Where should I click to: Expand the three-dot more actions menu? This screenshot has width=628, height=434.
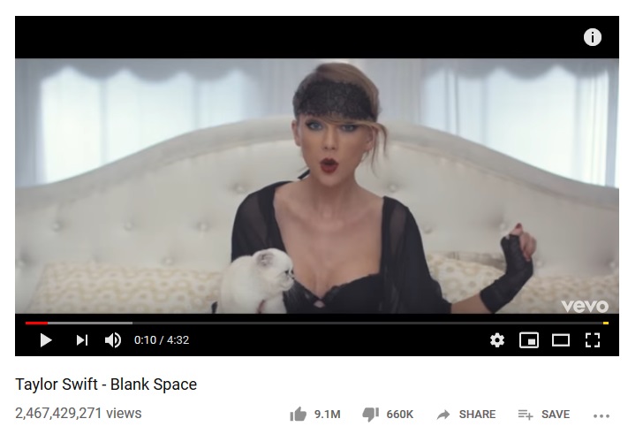click(602, 416)
